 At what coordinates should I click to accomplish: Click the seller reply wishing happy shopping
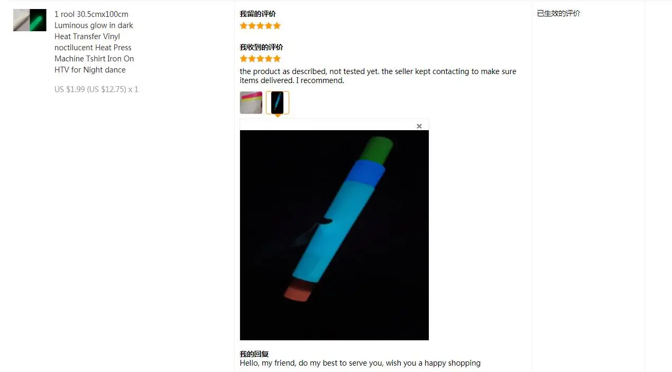[360, 363]
